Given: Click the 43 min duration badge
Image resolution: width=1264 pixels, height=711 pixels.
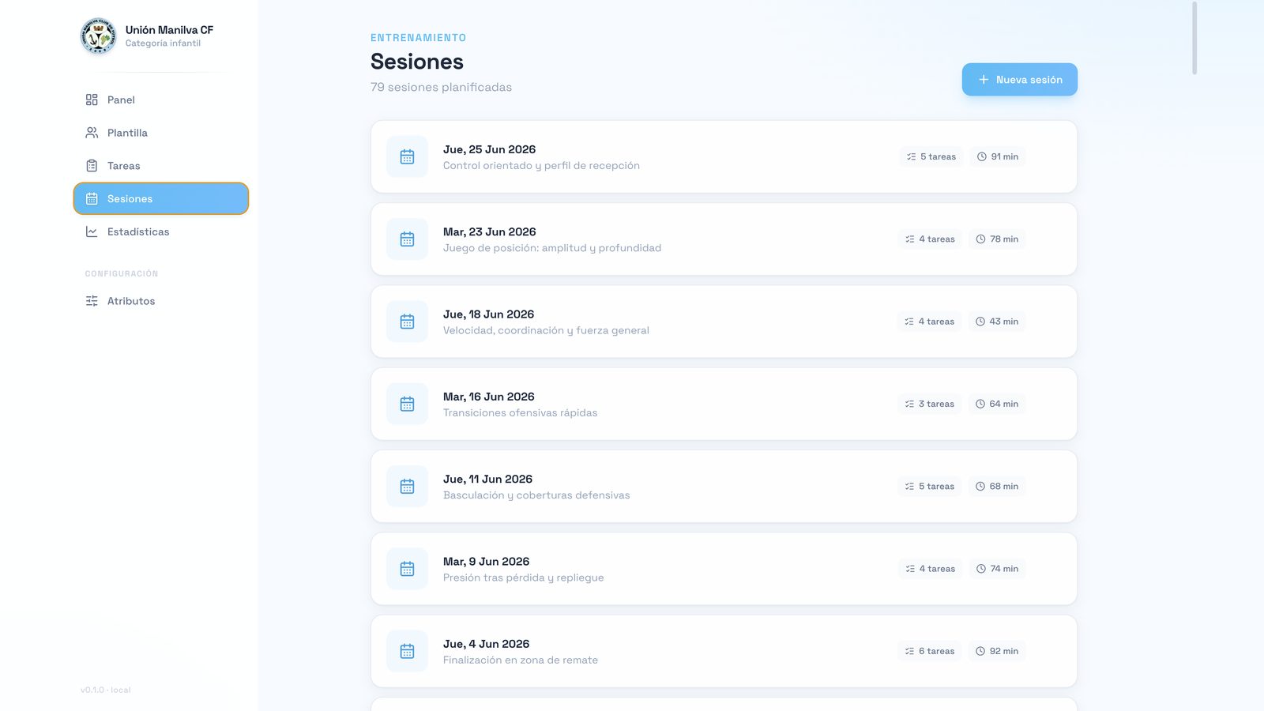Looking at the screenshot, I should 997,322.
